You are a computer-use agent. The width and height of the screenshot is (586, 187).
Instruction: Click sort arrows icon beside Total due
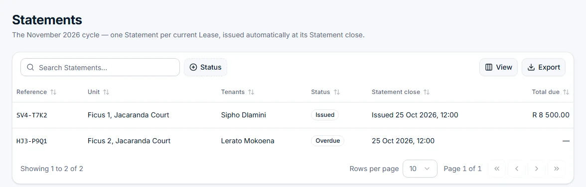(x=566, y=92)
